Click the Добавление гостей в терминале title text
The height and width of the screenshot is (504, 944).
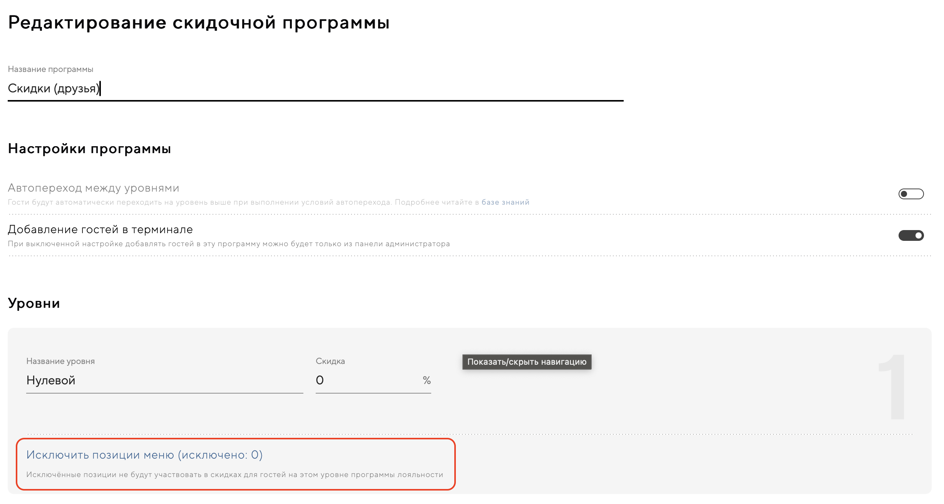100,230
